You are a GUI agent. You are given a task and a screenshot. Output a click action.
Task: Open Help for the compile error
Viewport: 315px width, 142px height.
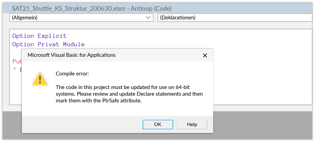tap(192, 124)
